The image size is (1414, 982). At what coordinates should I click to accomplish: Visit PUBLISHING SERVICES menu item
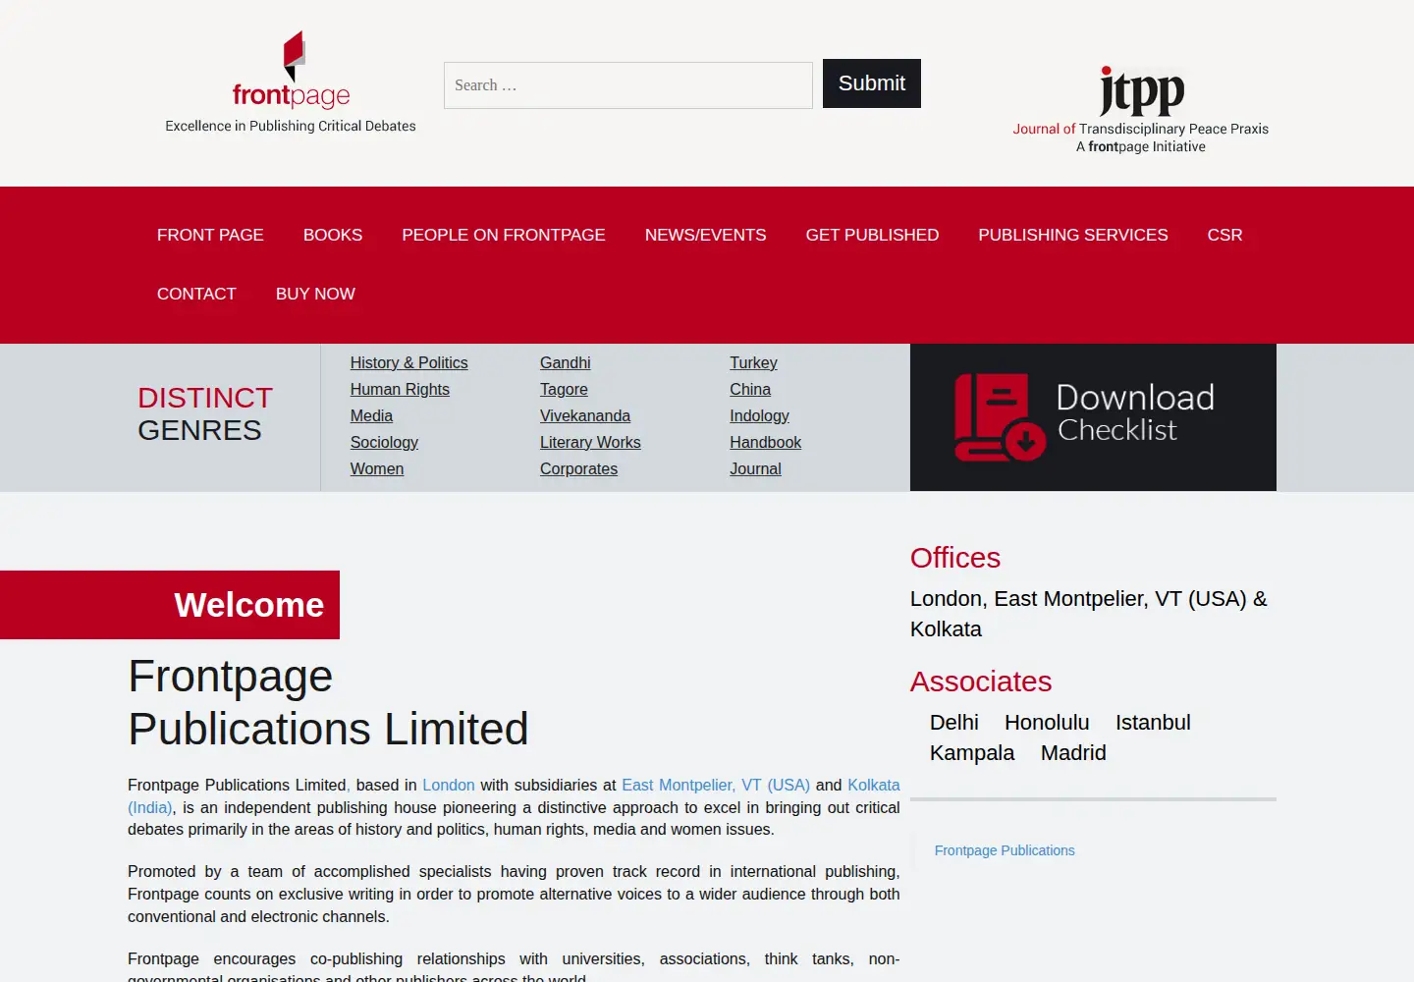pyautogui.click(x=1073, y=236)
